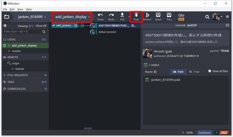Collapse the REMOTE section
The image size is (233, 137).
coord(25,57)
